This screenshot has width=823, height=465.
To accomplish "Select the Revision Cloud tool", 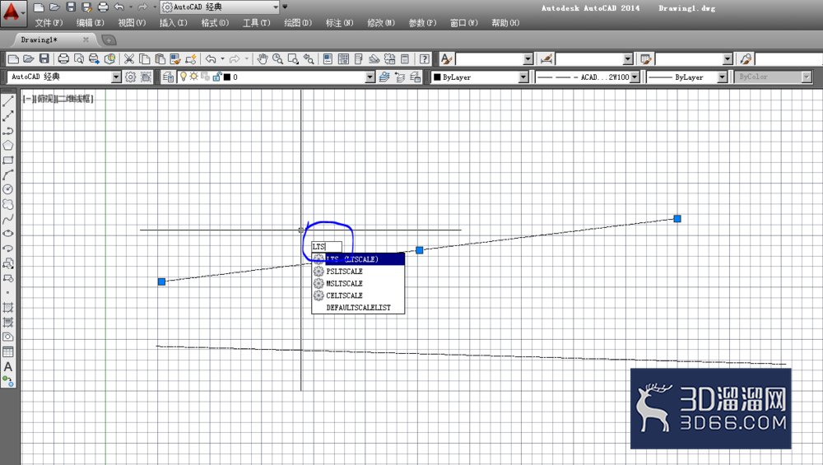I will (x=8, y=204).
